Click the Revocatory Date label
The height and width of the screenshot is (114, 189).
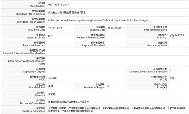tap(157, 44)
